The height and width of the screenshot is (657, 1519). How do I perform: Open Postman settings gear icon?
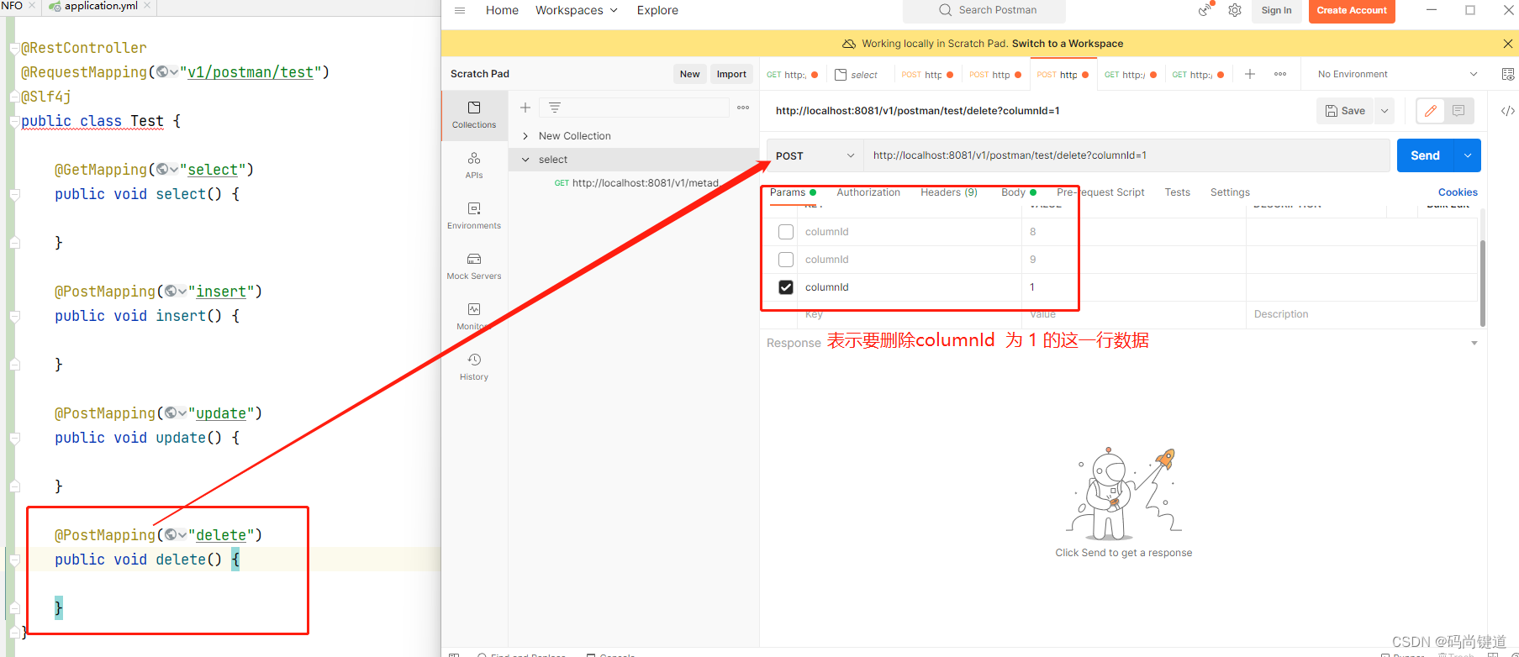point(1235,10)
